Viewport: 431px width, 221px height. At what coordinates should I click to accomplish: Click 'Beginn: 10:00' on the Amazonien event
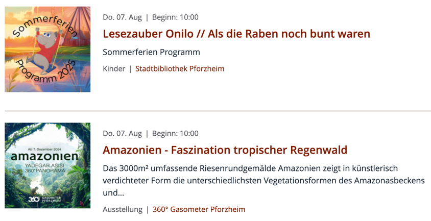[x=176, y=134]
